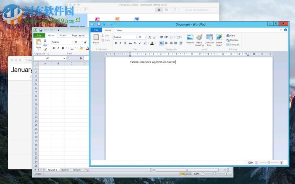Screen dimensions: 295x184
Task: Switch to WordPad Home tab
Action: tap(108, 30)
